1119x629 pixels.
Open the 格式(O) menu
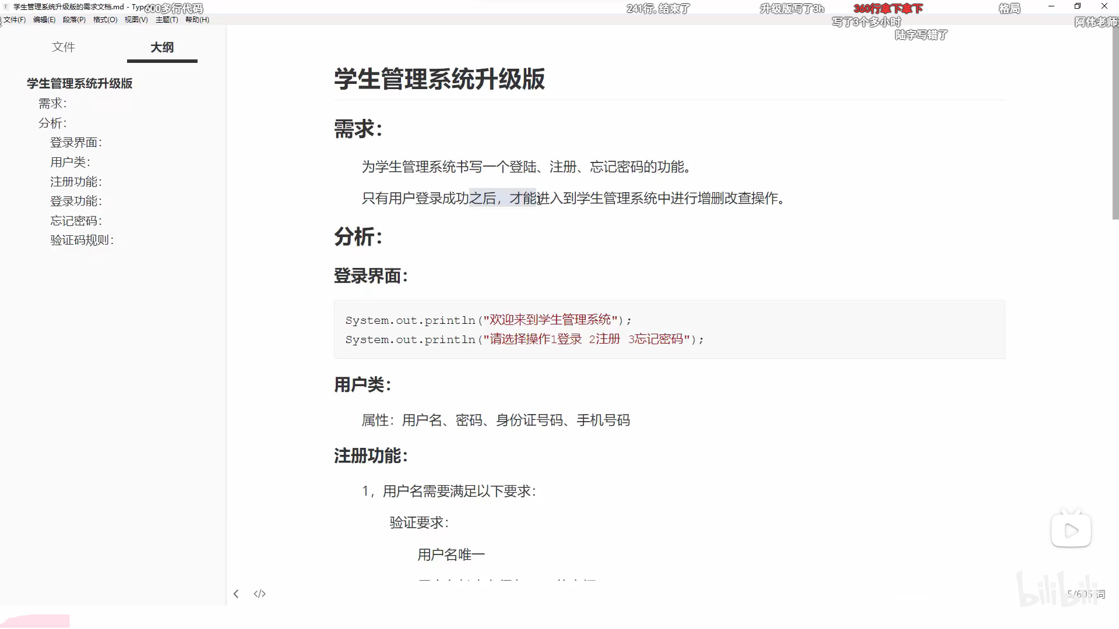(x=104, y=19)
